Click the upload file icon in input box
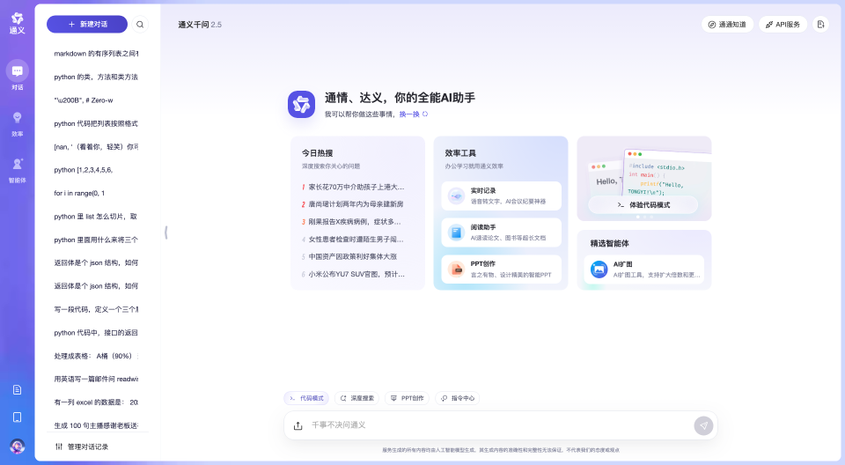This screenshot has height=465, width=845. pos(298,425)
